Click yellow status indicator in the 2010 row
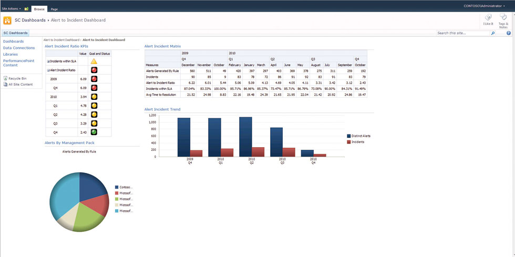Image resolution: width=515 pixels, height=257 pixels. (x=94, y=97)
